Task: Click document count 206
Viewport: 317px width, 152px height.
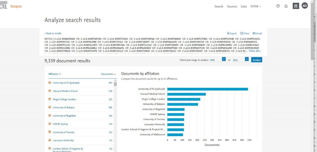Action: [110, 107]
